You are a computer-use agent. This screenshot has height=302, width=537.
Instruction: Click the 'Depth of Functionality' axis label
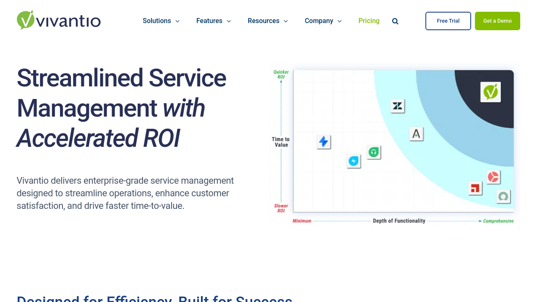click(399, 221)
